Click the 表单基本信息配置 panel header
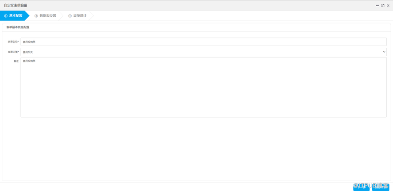Screen dimensions: 393x192 [x=18, y=27]
